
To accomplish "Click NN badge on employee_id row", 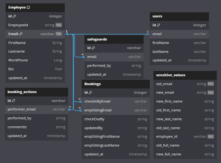I will (211, 137).
